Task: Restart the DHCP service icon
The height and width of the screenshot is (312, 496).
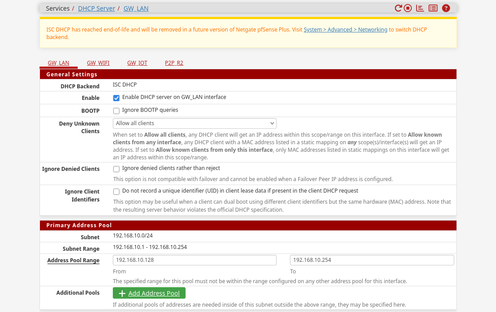Action: pyautogui.click(x=398, y=8)
